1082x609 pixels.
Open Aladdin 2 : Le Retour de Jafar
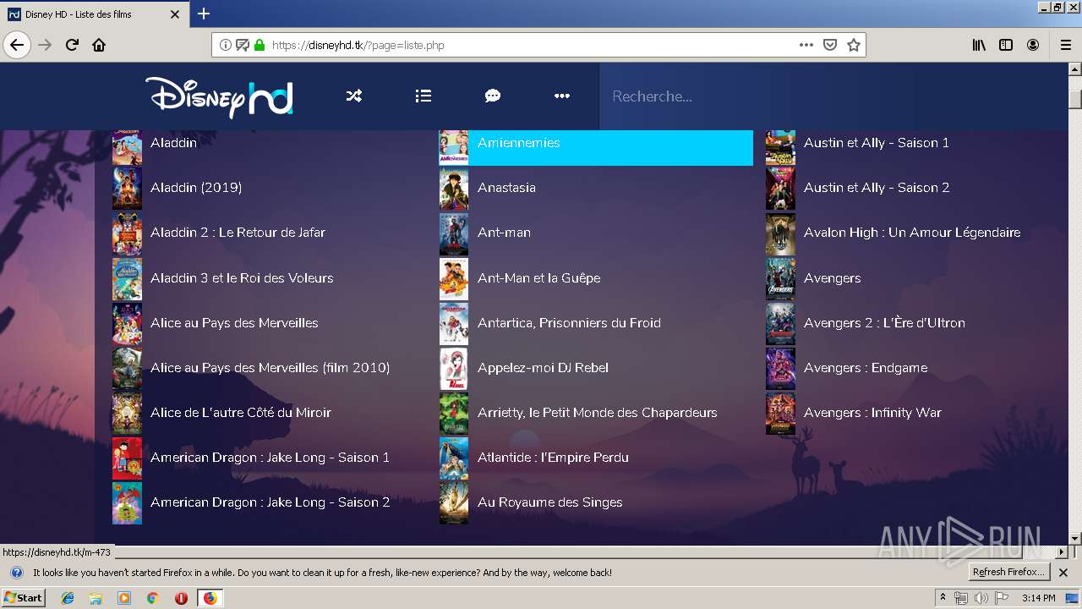[238, 232]
